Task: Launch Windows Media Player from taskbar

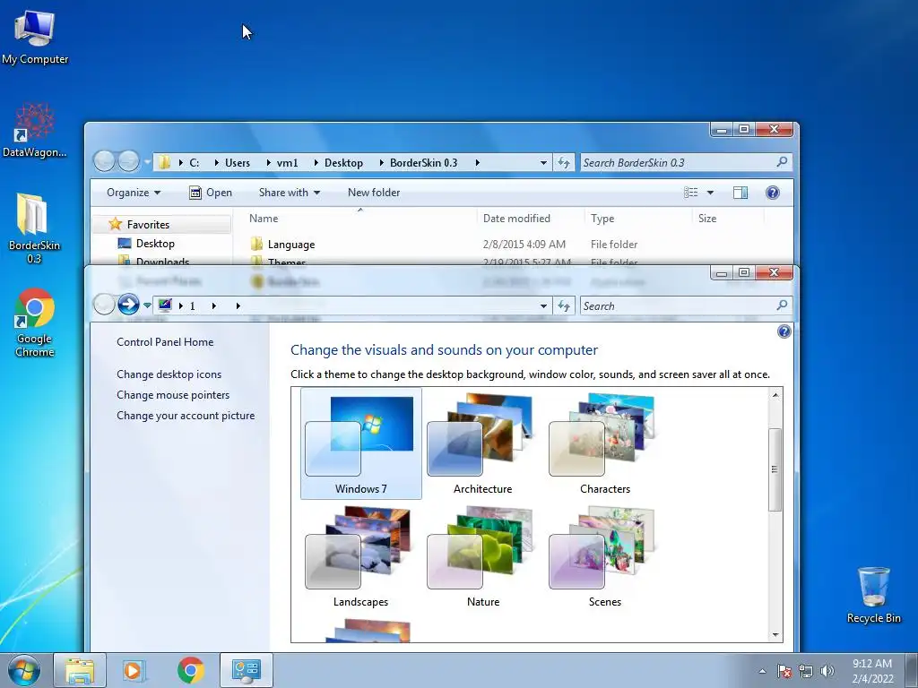Action: click(134, 670)
